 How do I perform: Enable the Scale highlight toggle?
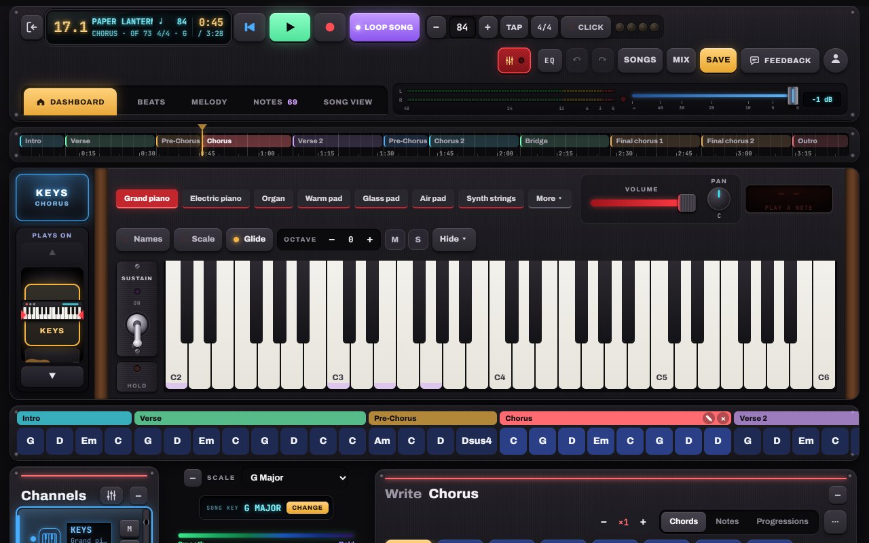point(196,239)
